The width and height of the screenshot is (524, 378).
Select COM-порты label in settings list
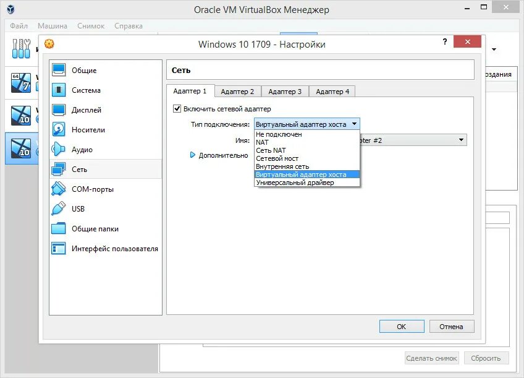coord(93,189)
